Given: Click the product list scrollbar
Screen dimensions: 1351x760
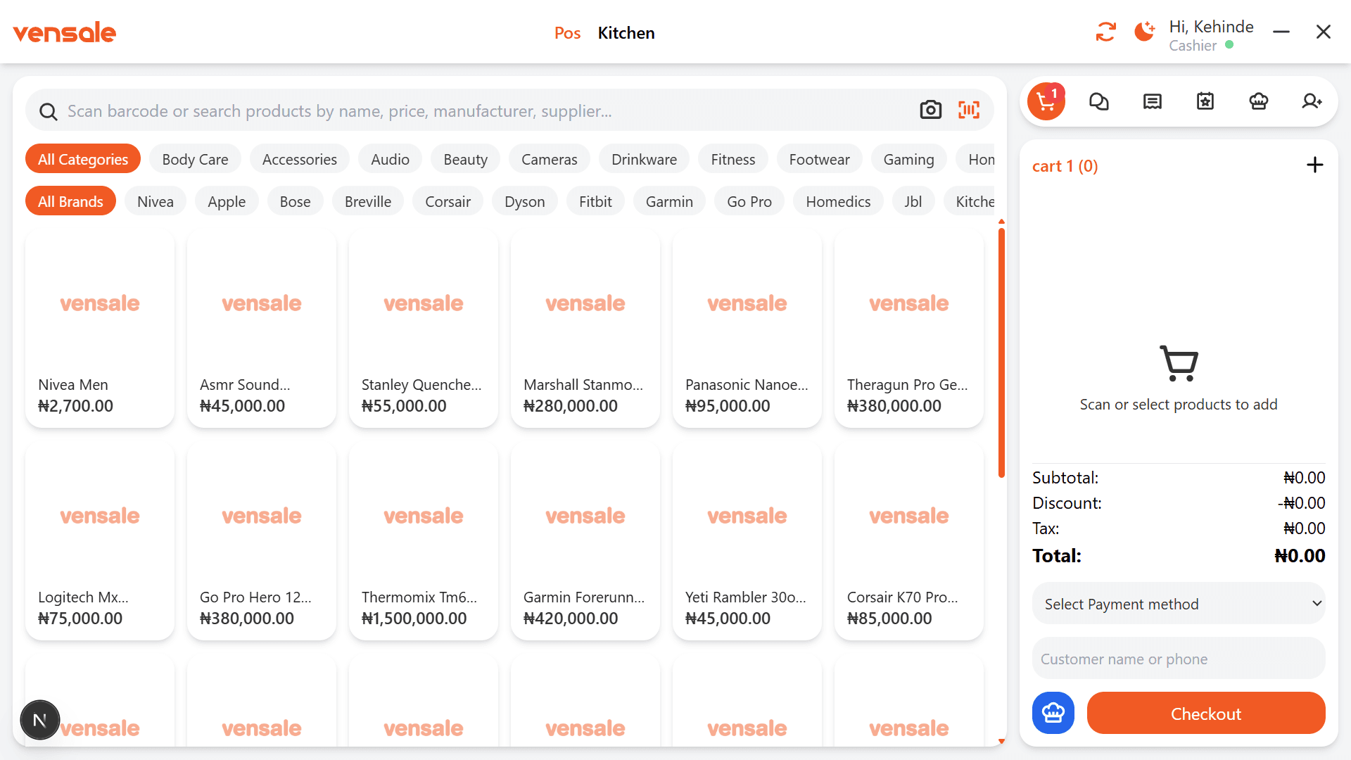Looking at the screenshot, I should (1001, 352).
